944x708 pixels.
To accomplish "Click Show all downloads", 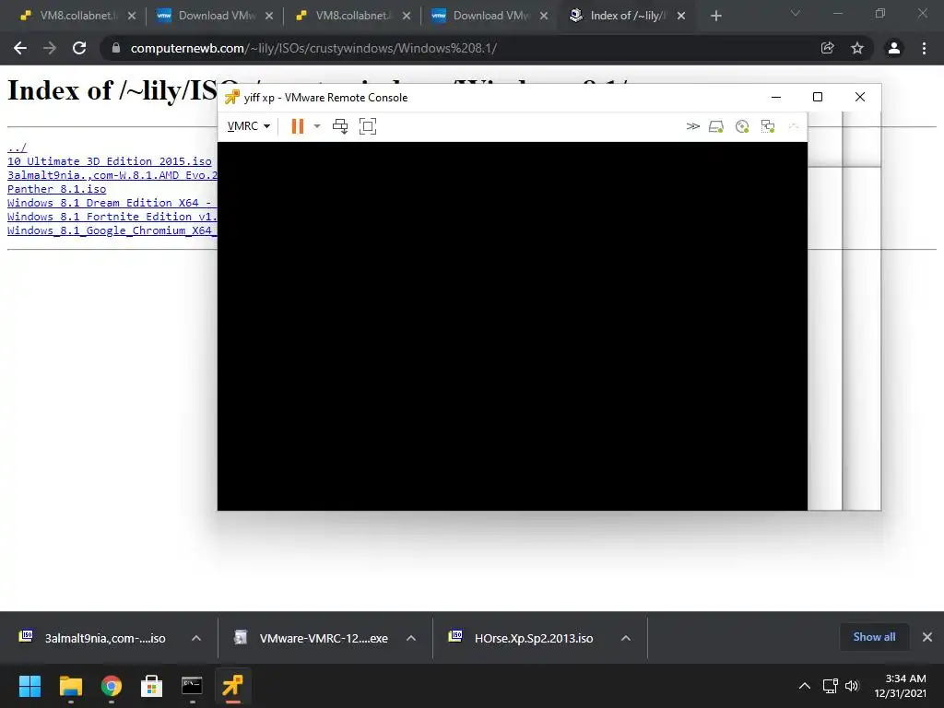I will point(874,637).
